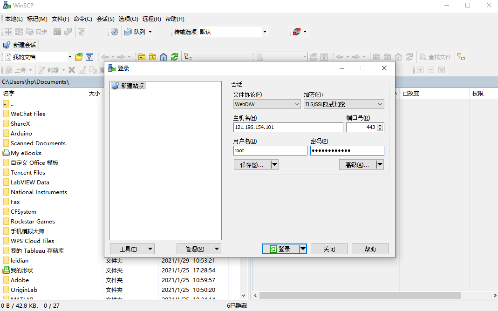Viewport: 498px width, 311px height.
Task: Click the remote panel horizontal scrollbar
Action: tap(360, 296)
